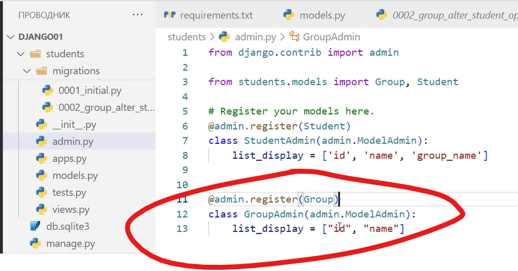Click the Python icon next to admin.py in tree
This screenshot has height=271, width=518.
(x=42, y=141)
